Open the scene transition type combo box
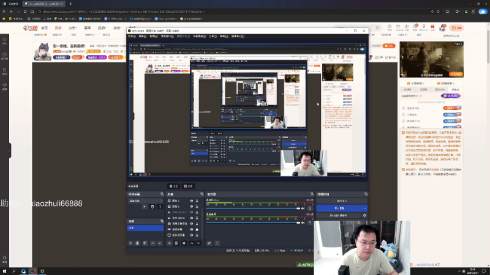 145,201
